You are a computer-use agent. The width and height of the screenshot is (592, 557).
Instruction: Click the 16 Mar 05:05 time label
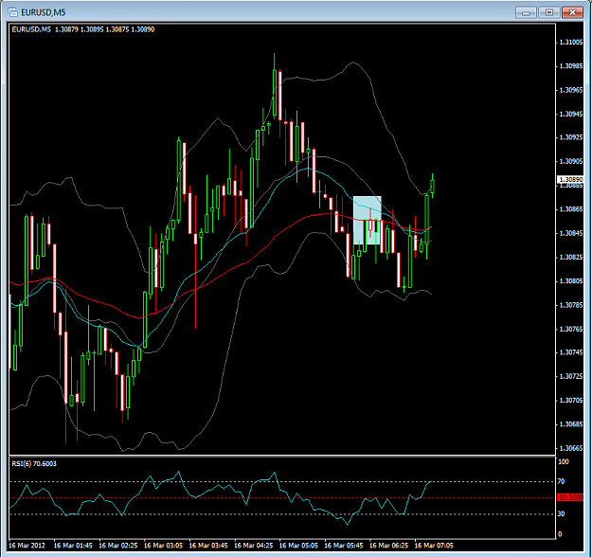coord(298,546)
